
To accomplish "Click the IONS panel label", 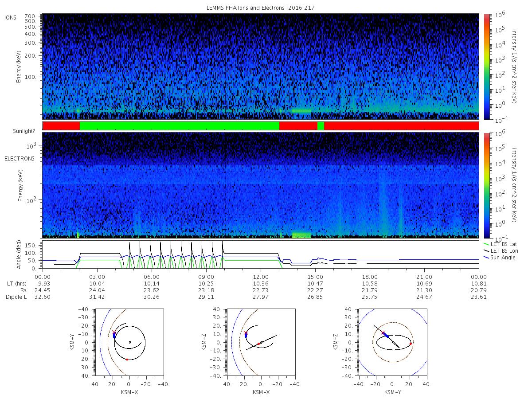I will click(12, 17).
